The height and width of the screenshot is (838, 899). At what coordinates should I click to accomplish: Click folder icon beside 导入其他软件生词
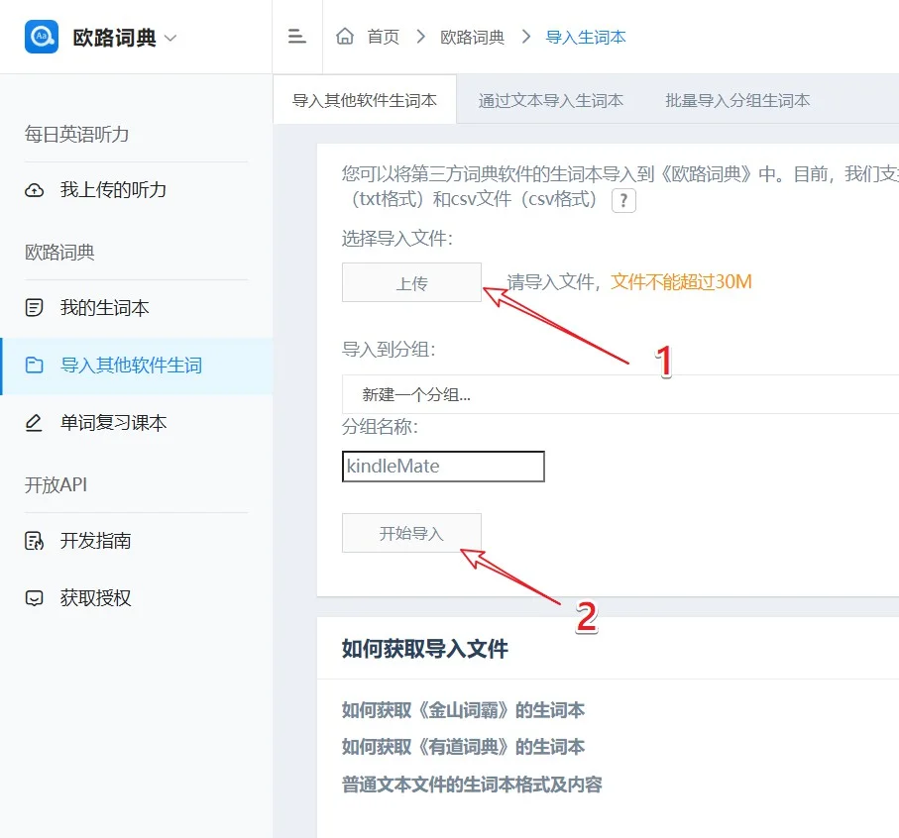(x=35, y=365)
